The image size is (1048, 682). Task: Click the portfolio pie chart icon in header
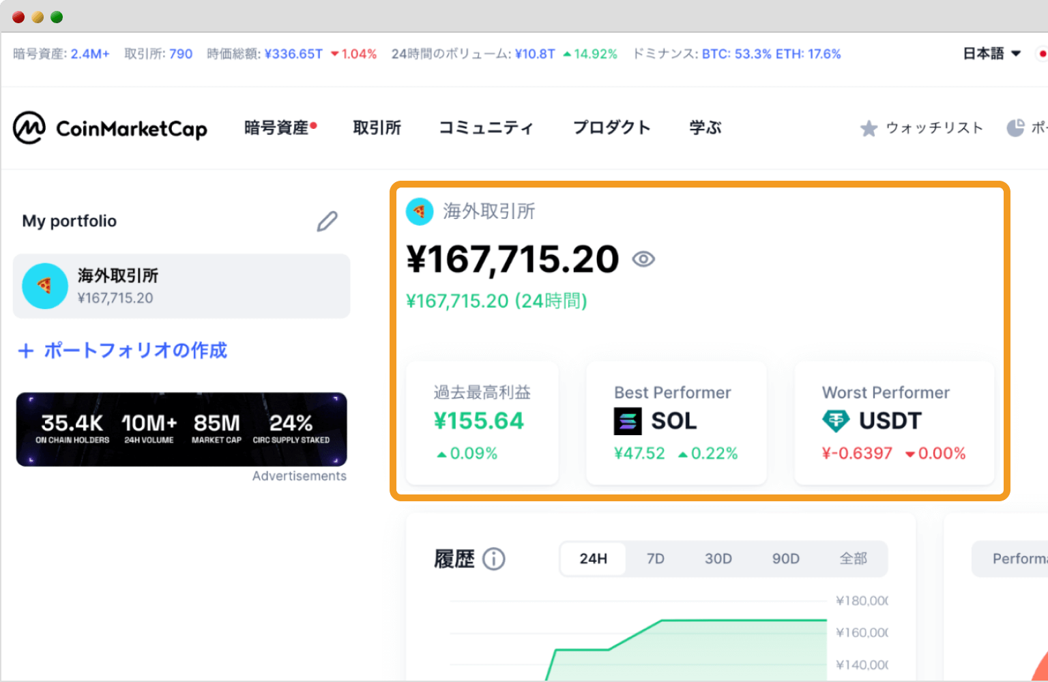point(1016,128)
